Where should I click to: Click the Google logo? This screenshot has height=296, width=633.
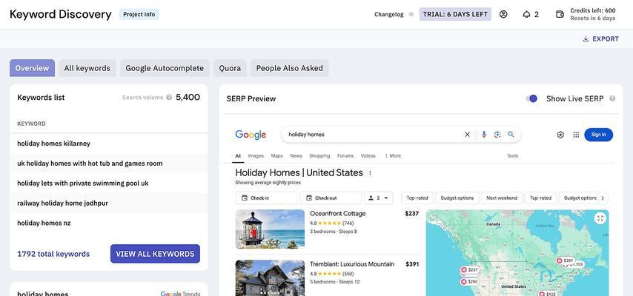coord(251,135)
